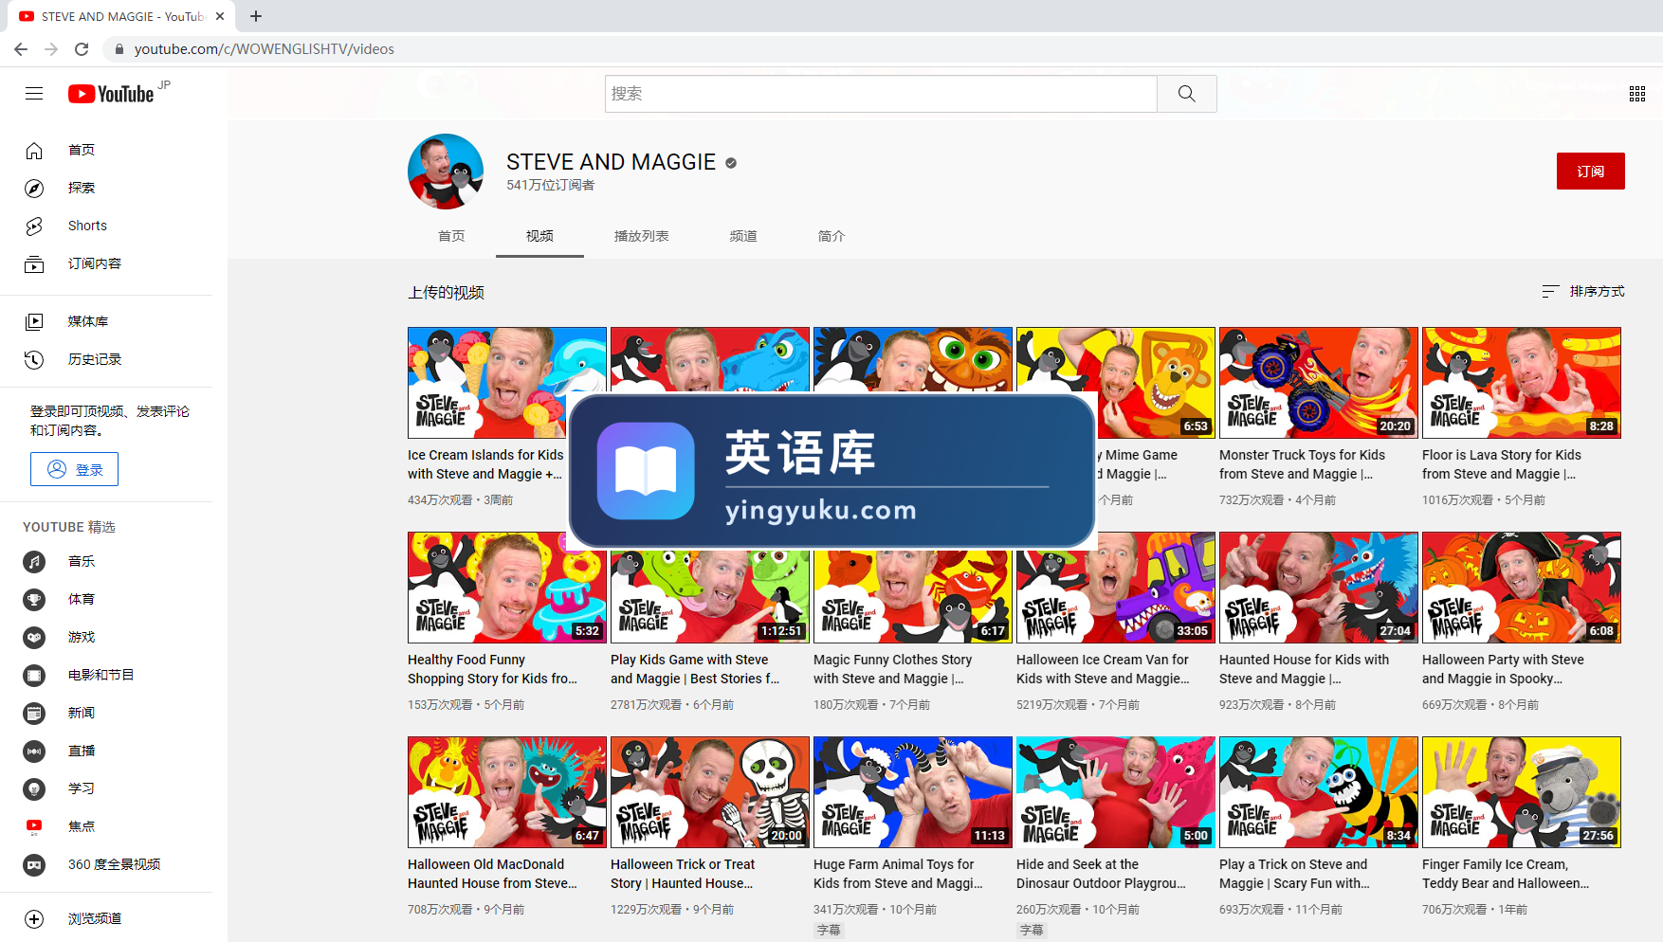
Task: Open Healthy Food Funny Shopping Story title
Action: pyautogui.click(x=493, y=669)
